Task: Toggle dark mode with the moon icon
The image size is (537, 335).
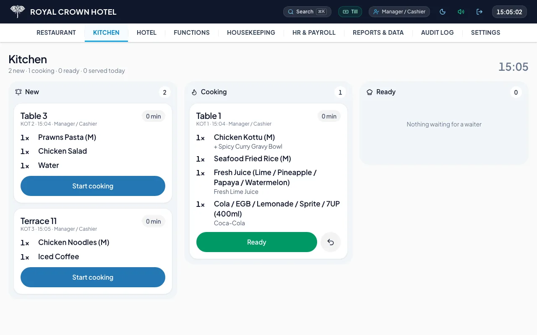Action: pyautogui.click(x=443, y=12)
